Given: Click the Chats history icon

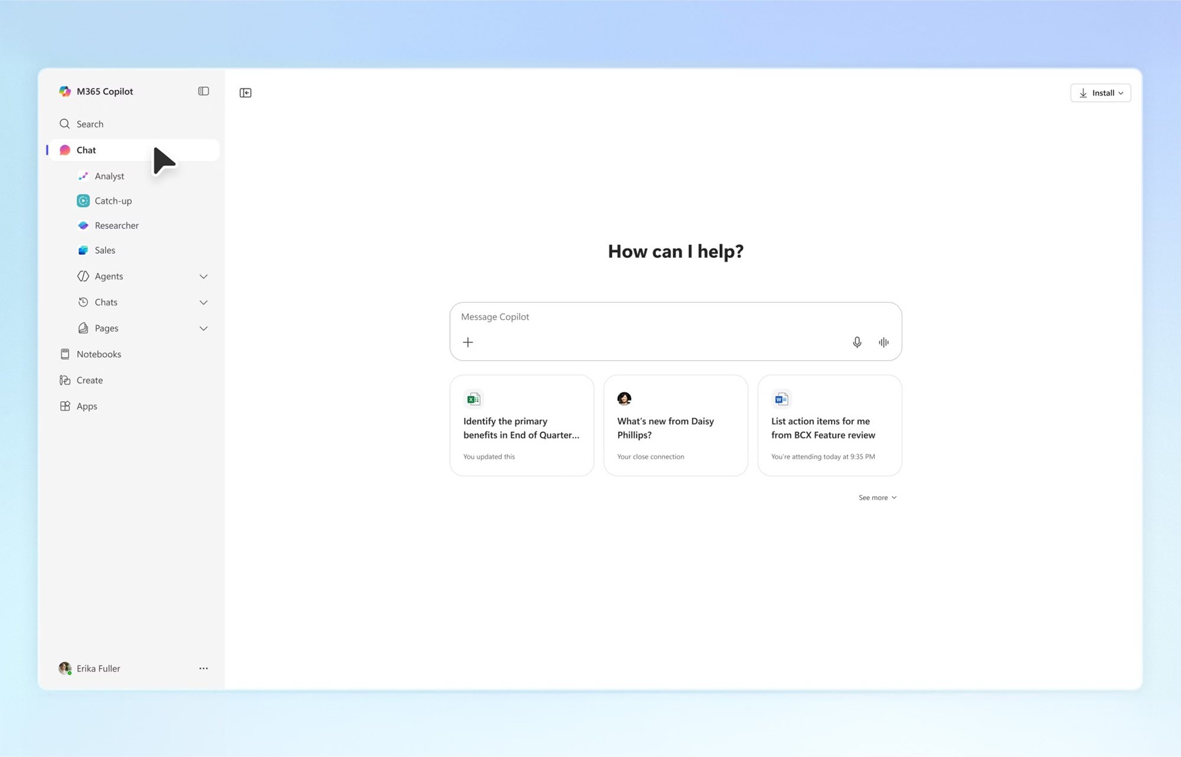Looking at the screenshot, I should (x=83, y=302).
